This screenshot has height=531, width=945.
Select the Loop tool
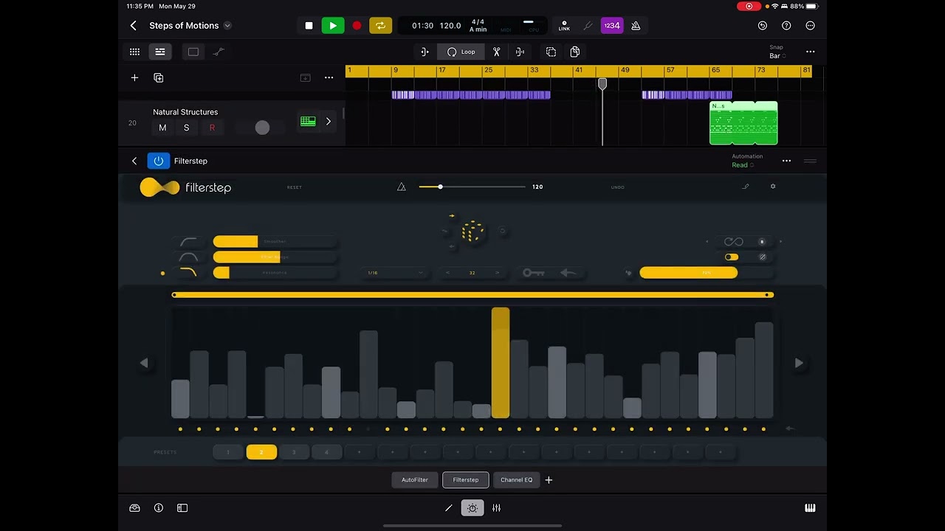click(x=461, y=52)
